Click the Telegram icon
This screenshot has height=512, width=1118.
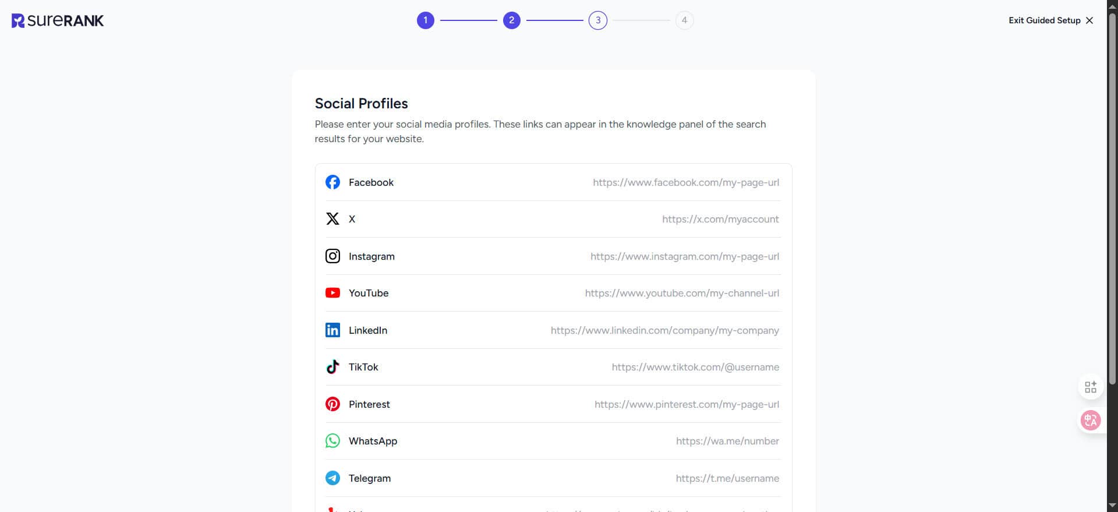pyautogui.click(x=332, y=478)
